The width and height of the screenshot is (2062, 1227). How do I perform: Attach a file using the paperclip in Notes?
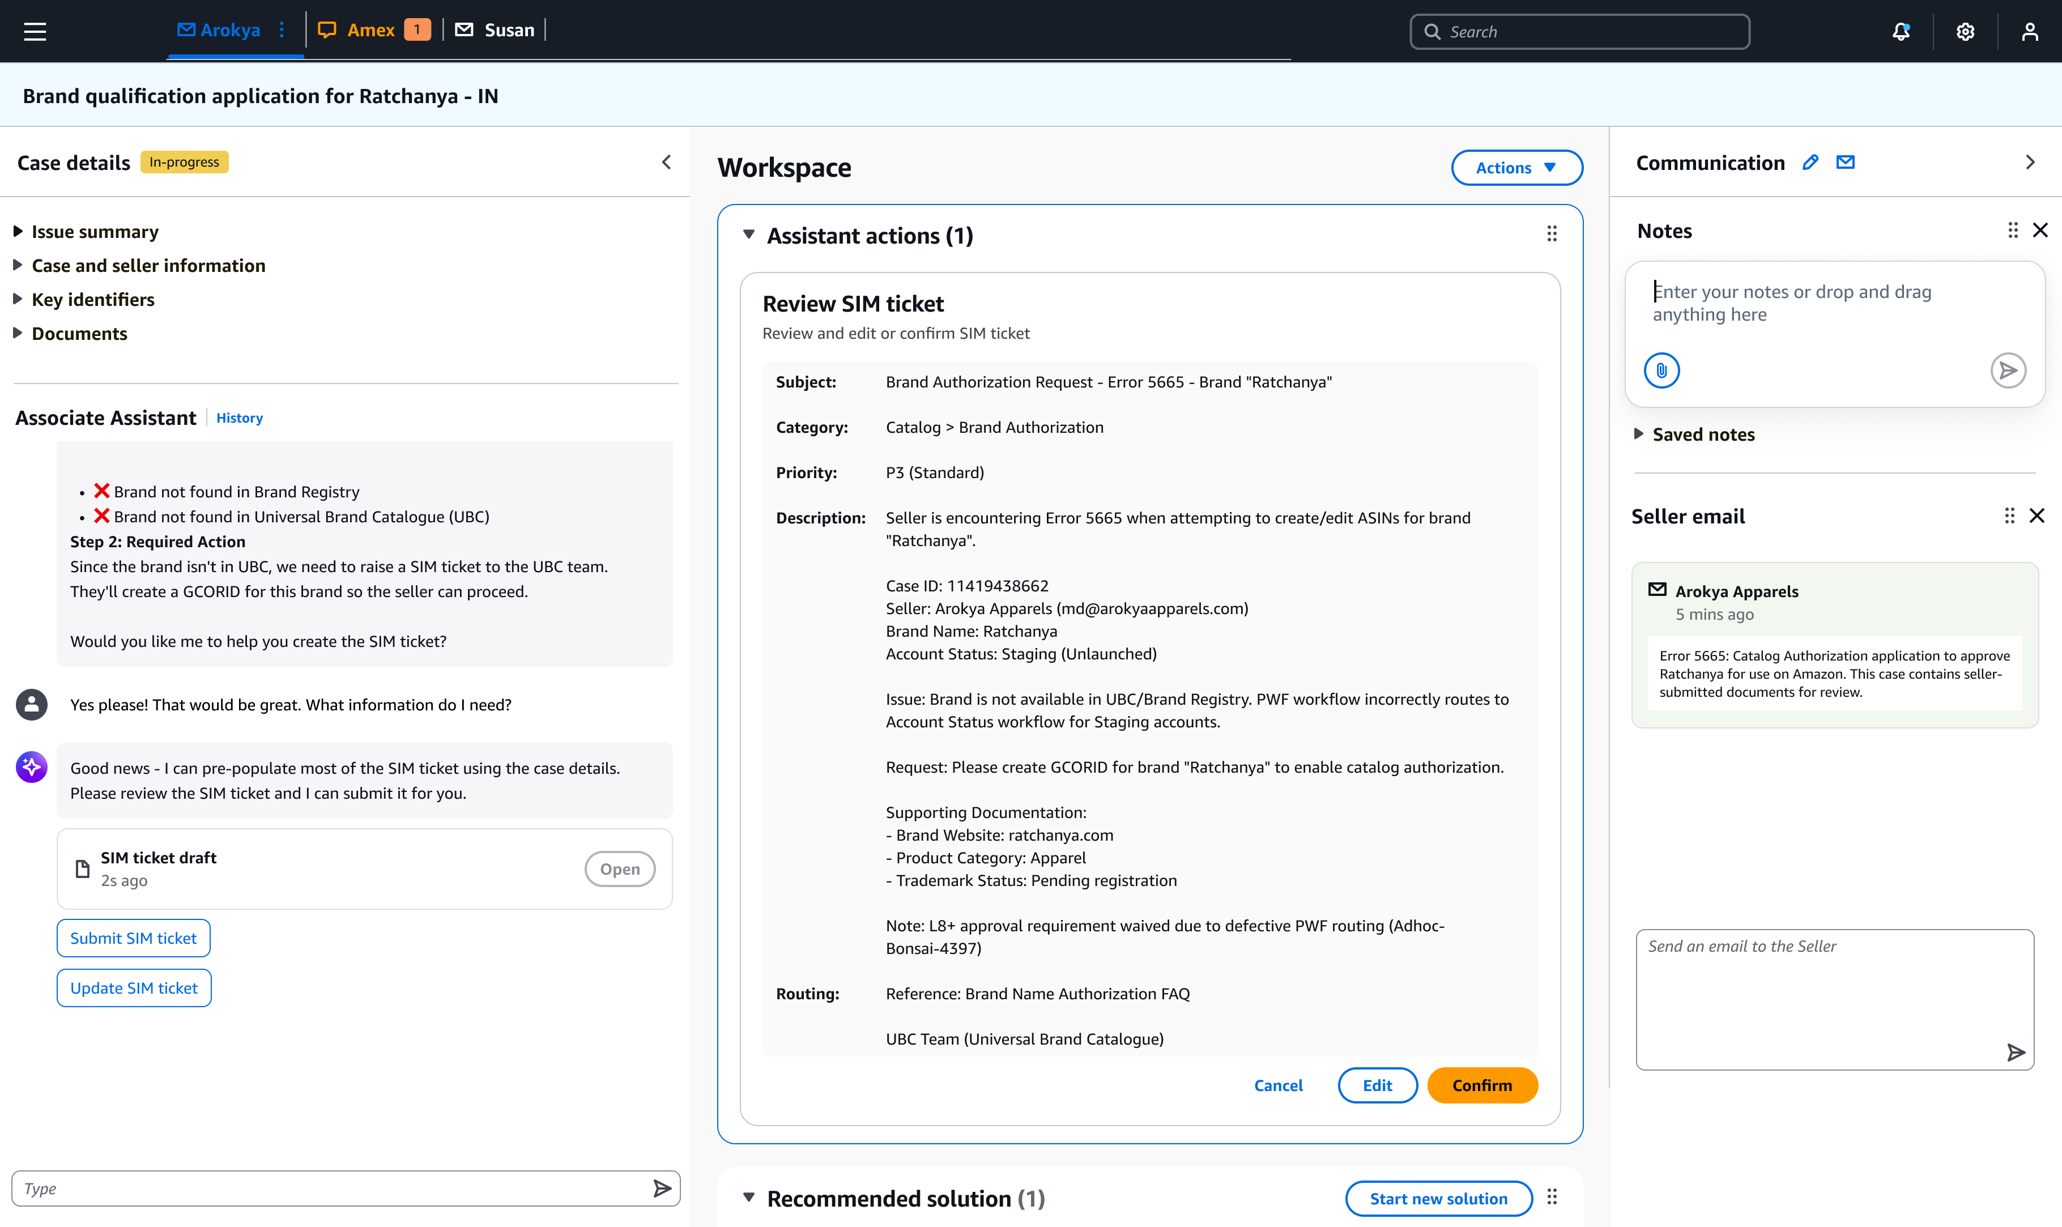1661,370
